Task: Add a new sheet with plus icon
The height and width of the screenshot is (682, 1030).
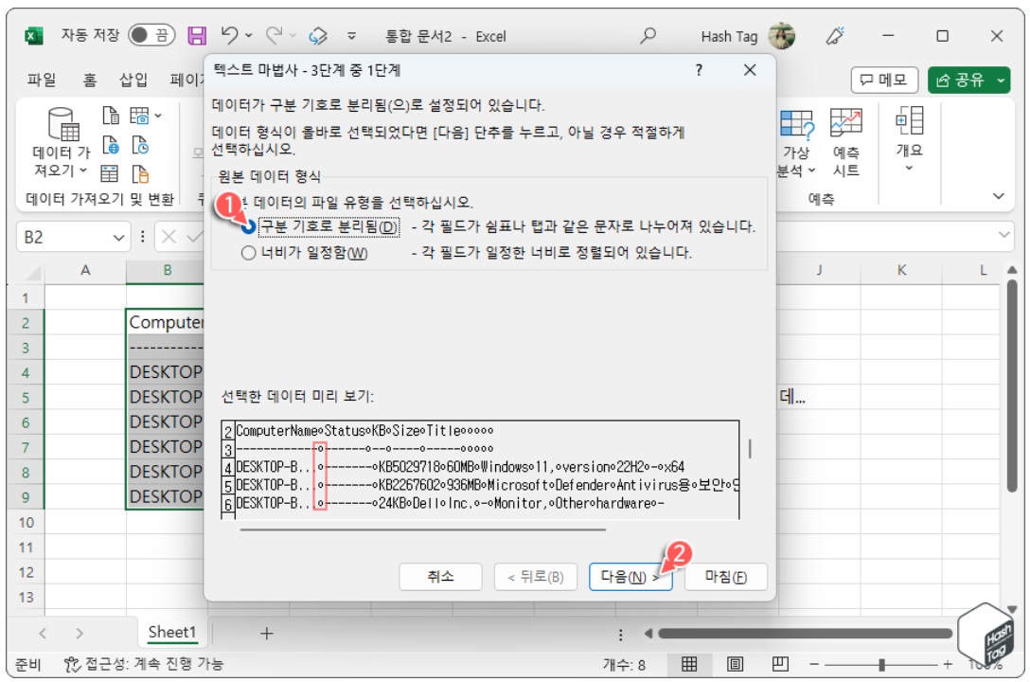Action: (267, 634)
